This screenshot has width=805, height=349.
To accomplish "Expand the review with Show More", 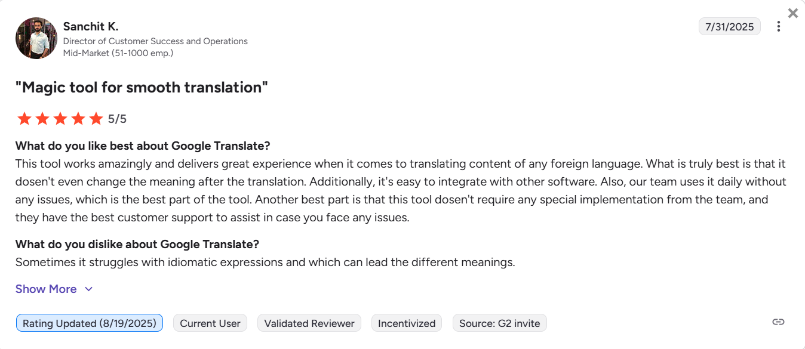I will (x=46, y=289).
